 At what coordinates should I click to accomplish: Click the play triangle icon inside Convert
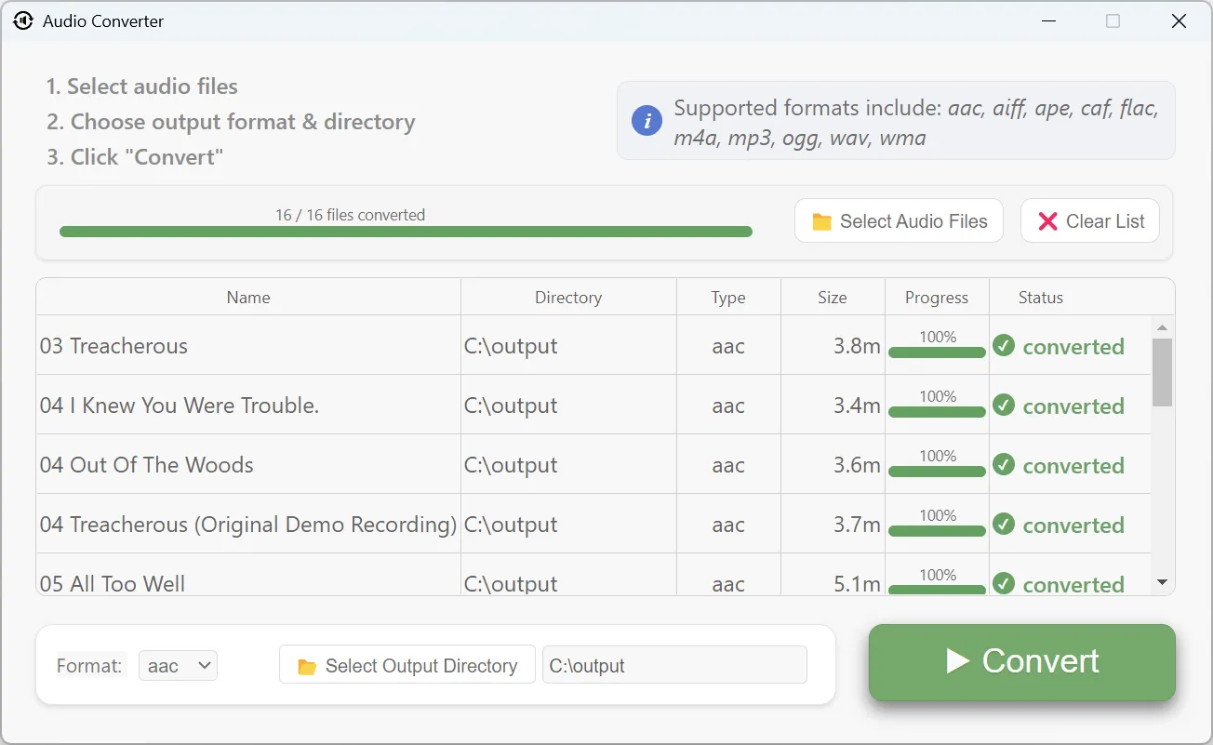(958, 662)
